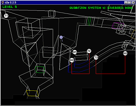Click the orange door outline at right edge
Viewport: 136px width, 106px height.
tap(133, 34)
